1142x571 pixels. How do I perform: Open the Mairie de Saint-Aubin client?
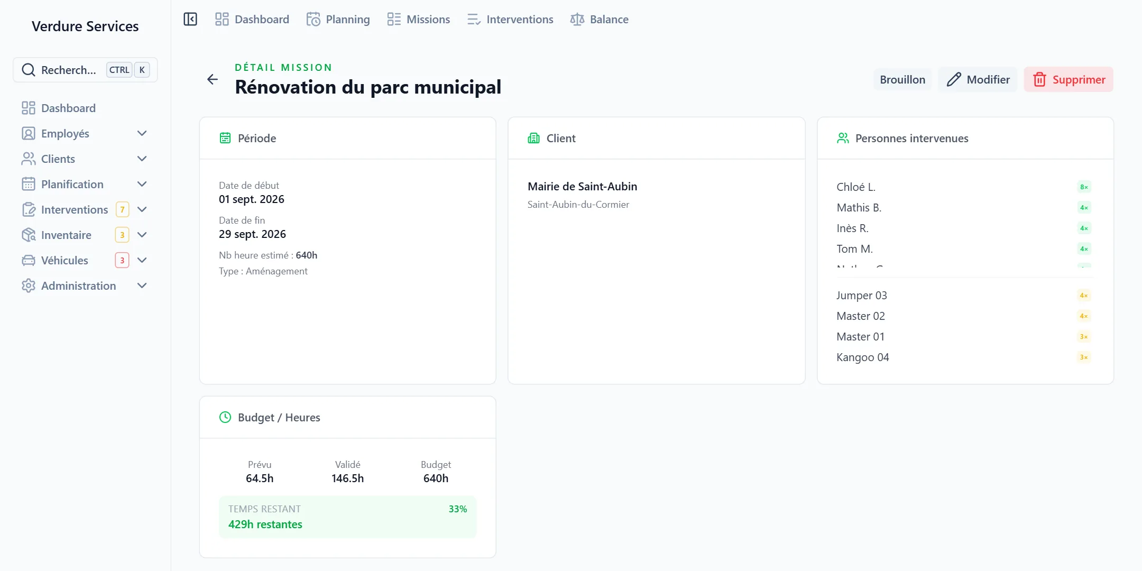(x=582, y=187)
